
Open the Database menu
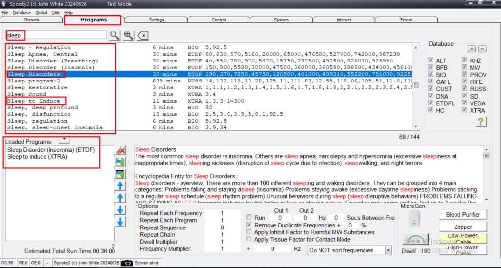click(22, 13)
